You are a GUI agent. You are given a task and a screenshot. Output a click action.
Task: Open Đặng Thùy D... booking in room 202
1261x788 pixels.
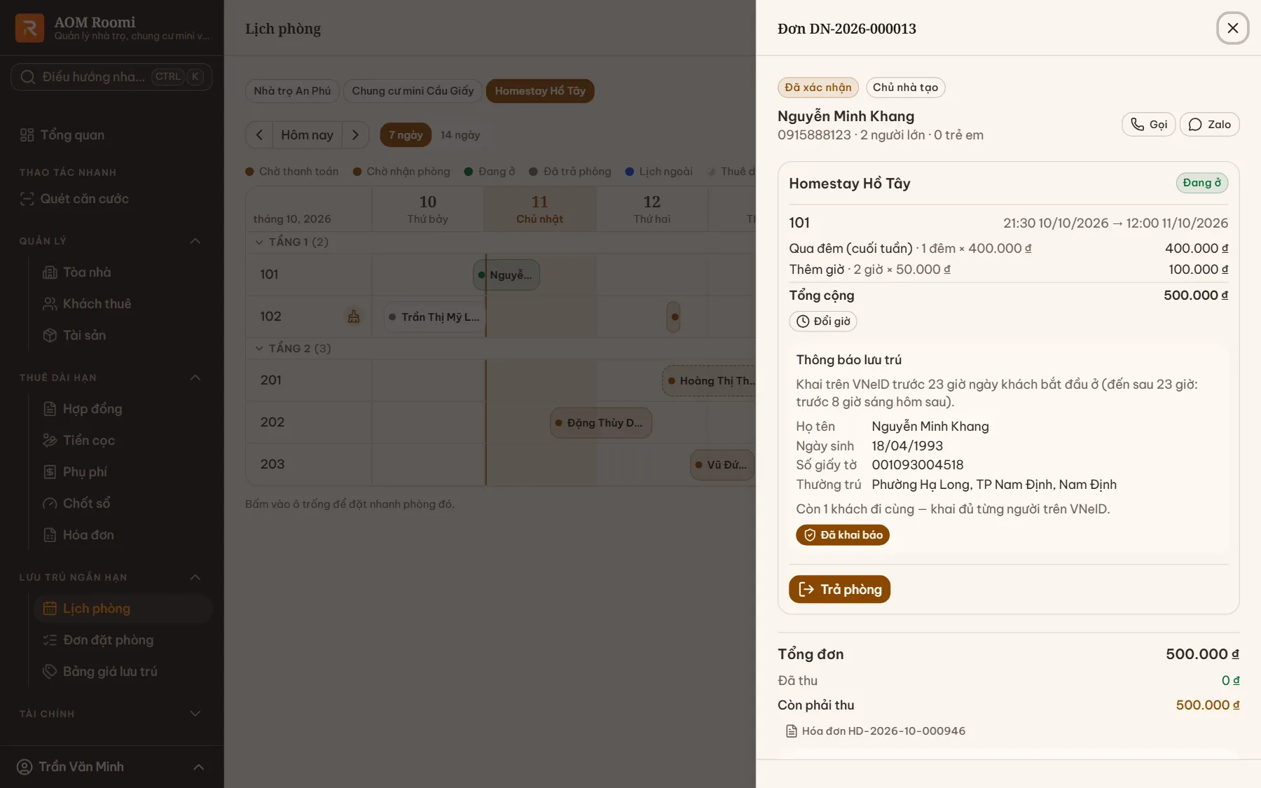point(601,422)
